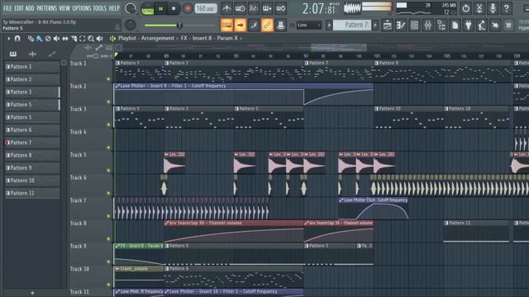
Task: Select the Slip tool
Action: pyautogui.click(x=65, y=39)
